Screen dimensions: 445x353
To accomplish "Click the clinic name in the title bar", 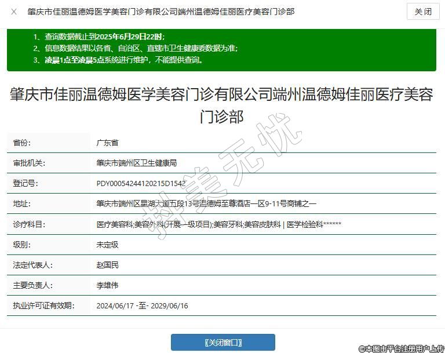I will click(x=161, y=12).
